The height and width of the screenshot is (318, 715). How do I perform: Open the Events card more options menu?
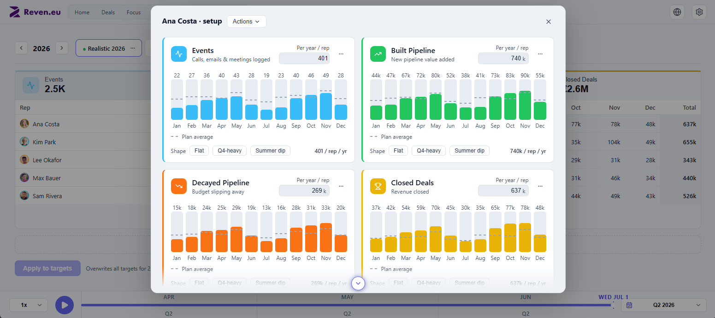pos(341,54)
